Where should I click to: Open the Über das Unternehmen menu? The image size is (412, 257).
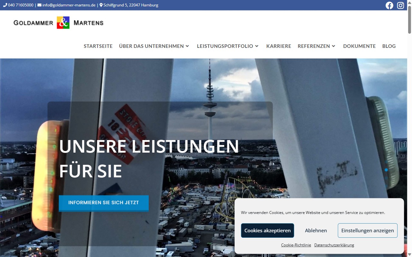click(151, 46)
